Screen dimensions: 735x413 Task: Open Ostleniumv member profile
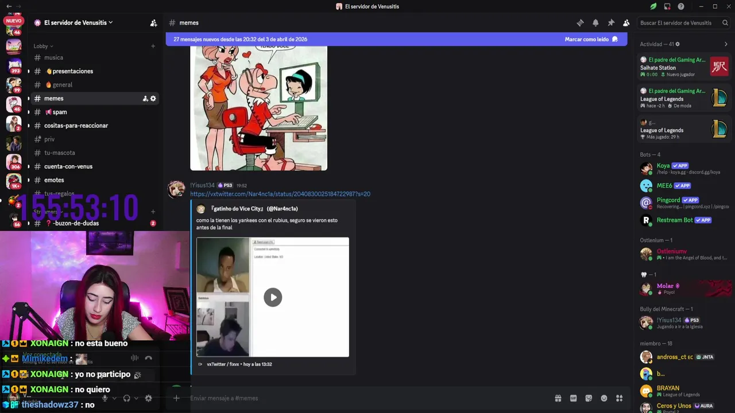pos(684,254)
